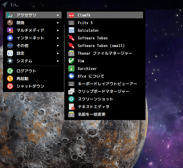Click the マルチメディア film and music icon
Viewport: 183px width, 168px height.
(x=10, y=30)
